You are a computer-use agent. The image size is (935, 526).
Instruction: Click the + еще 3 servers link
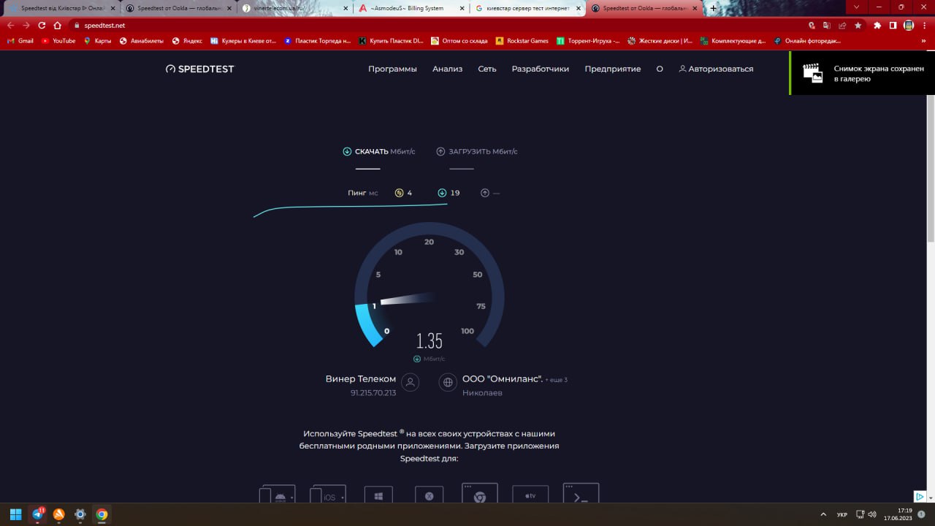[x=556, y=380]
